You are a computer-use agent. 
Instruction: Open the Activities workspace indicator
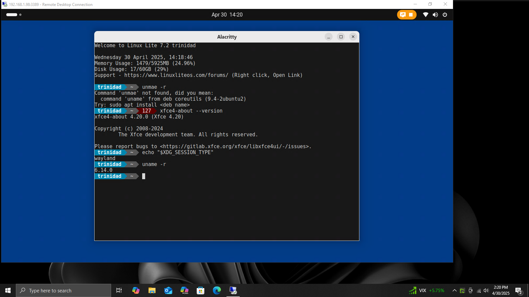tap(14, 15)
